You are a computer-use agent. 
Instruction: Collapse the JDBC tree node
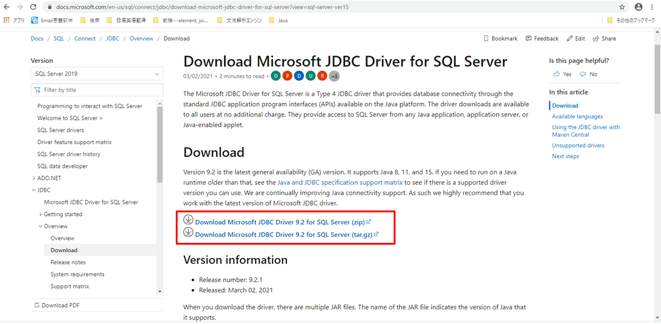click(x=34, y=190)
